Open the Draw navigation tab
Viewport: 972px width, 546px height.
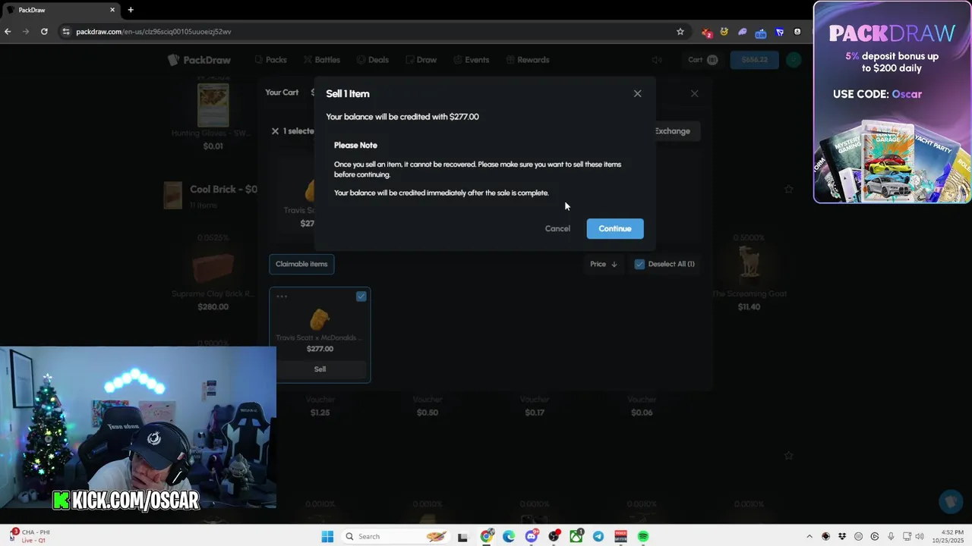pyautogui.click(x=421, y=60)
